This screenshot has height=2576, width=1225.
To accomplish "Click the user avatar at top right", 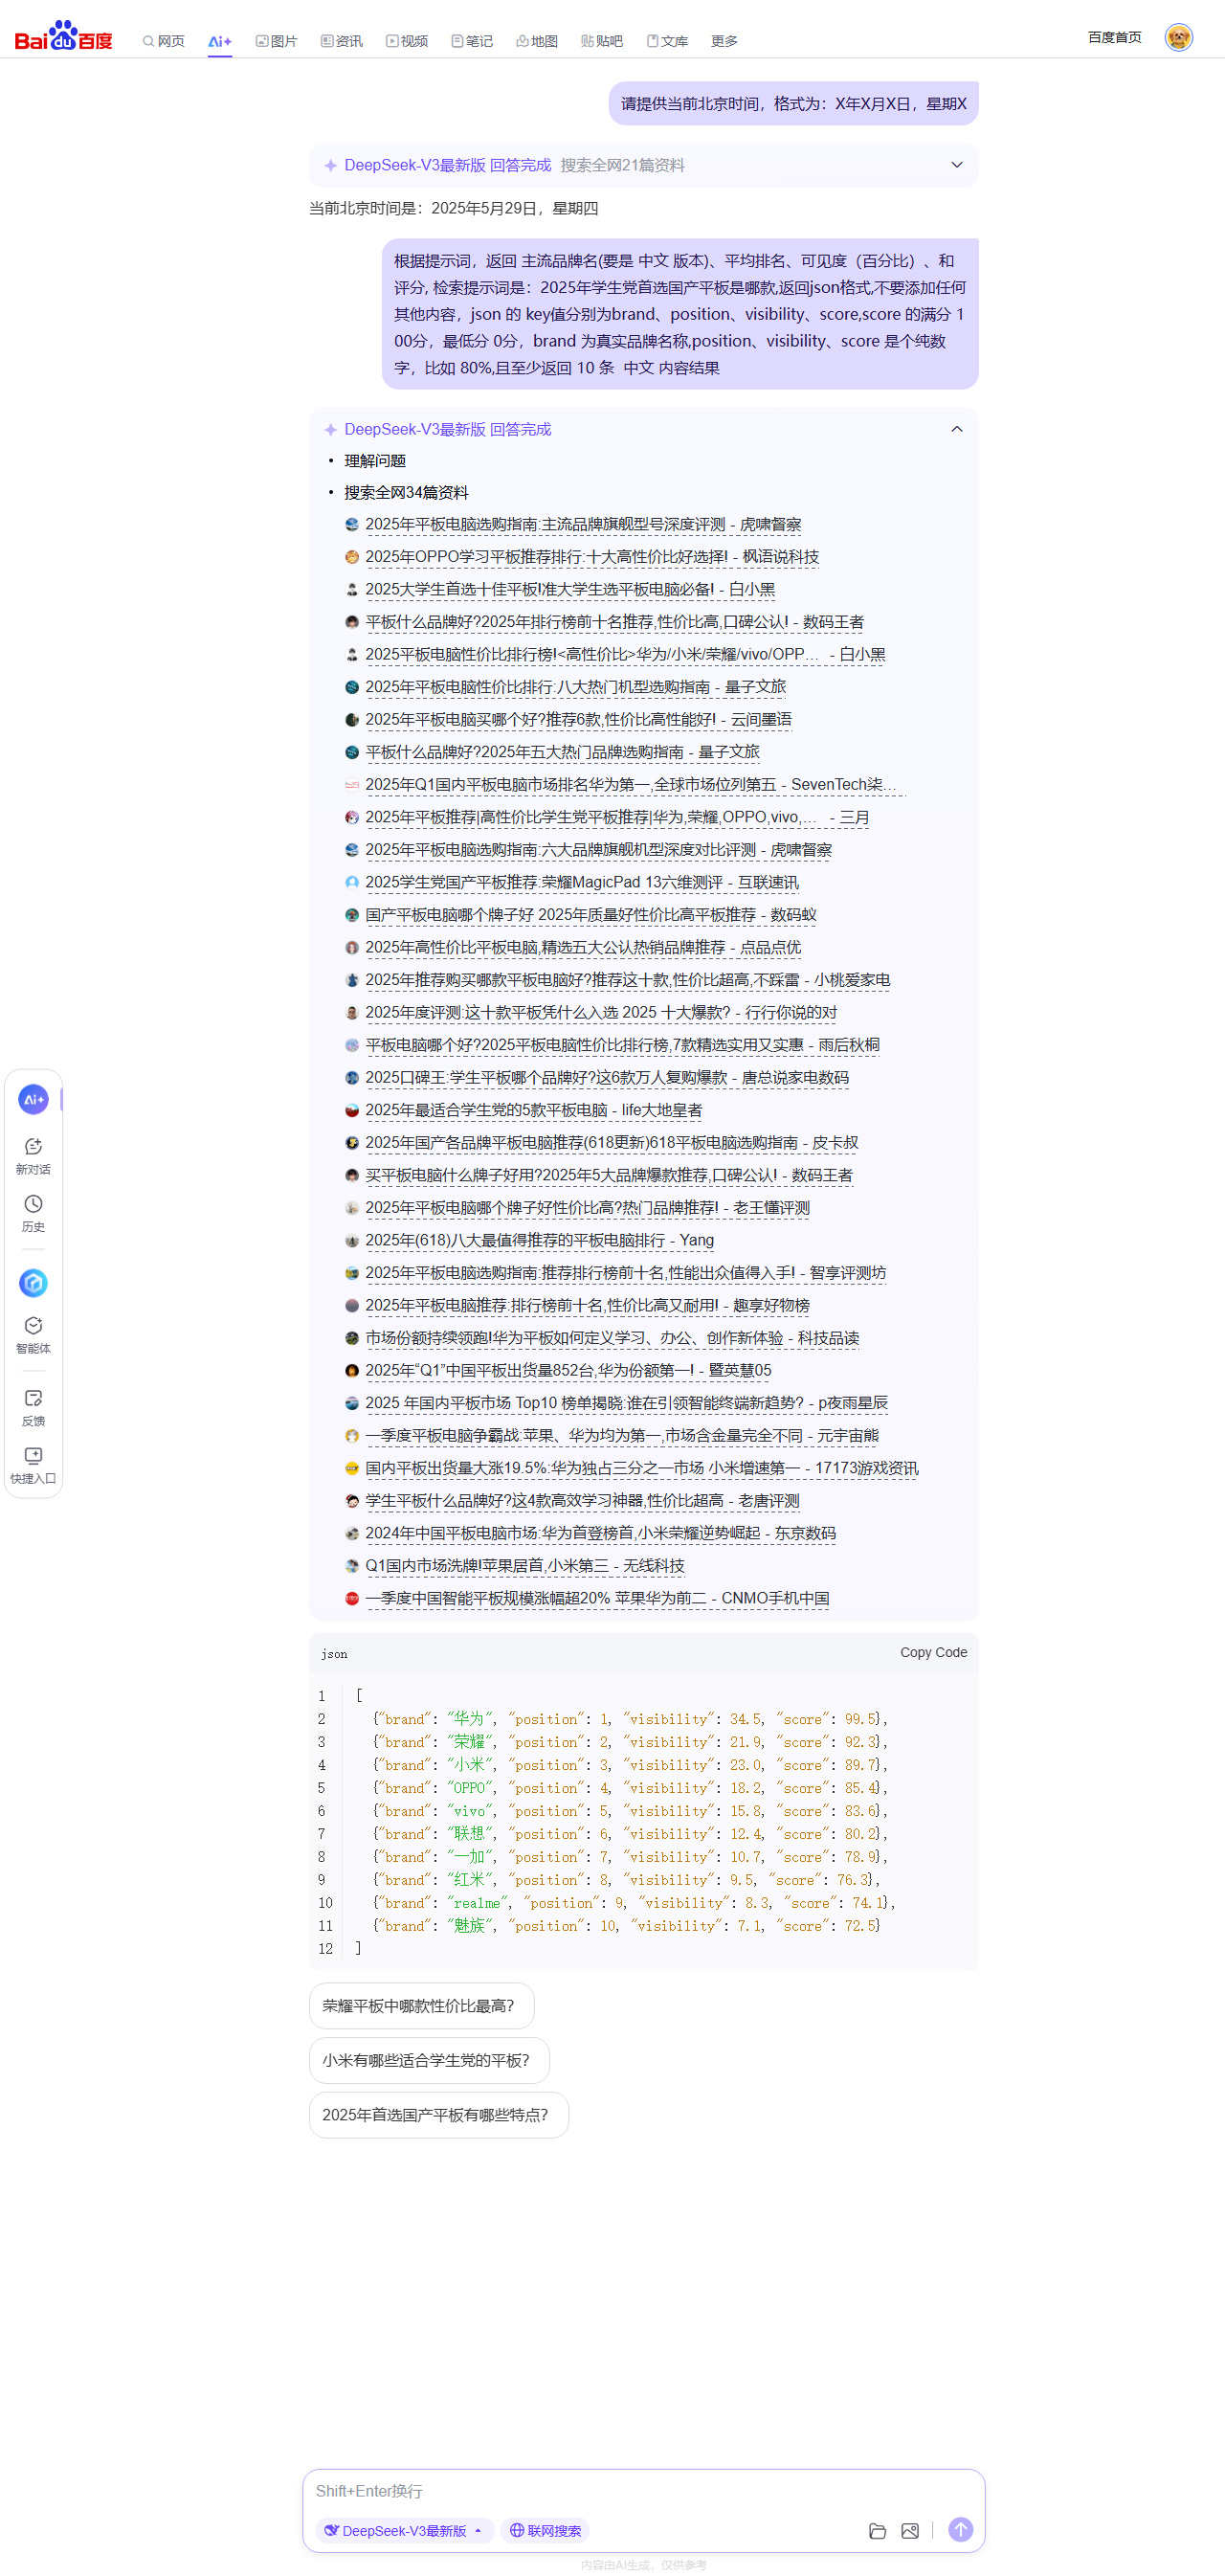I will (x=1178, y=37).
